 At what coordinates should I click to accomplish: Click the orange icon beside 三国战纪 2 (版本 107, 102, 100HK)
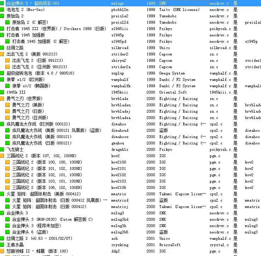[x=2, y=156]
